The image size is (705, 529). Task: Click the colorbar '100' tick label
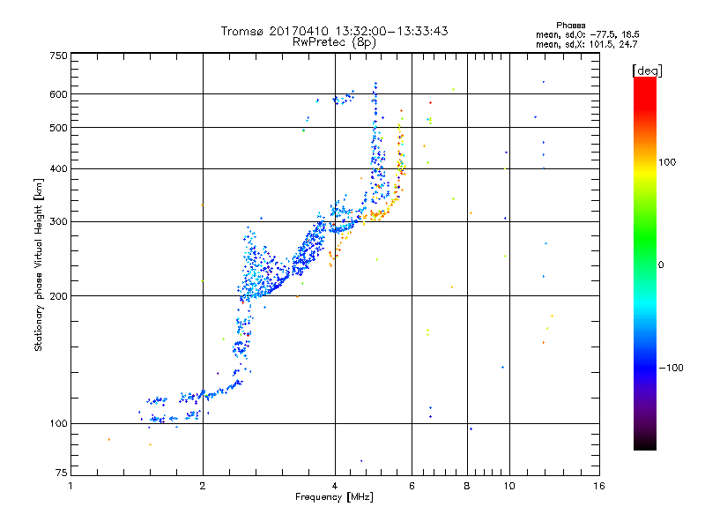[x=667, y=162]
